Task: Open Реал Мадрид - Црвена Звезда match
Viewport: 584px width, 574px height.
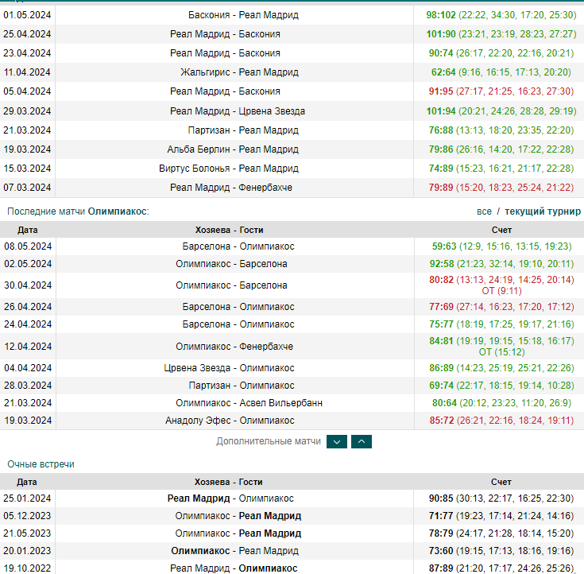Action: (238, 111)
